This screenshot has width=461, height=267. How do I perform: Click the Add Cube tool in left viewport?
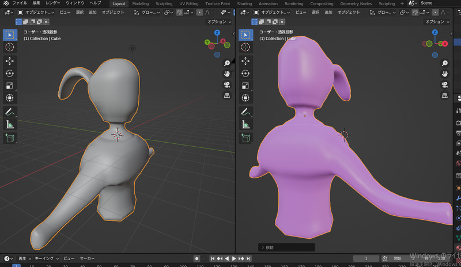click(x=10, y=138)
